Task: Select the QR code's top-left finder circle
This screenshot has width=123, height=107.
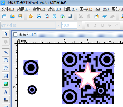Action: click(x=70, y=59)
